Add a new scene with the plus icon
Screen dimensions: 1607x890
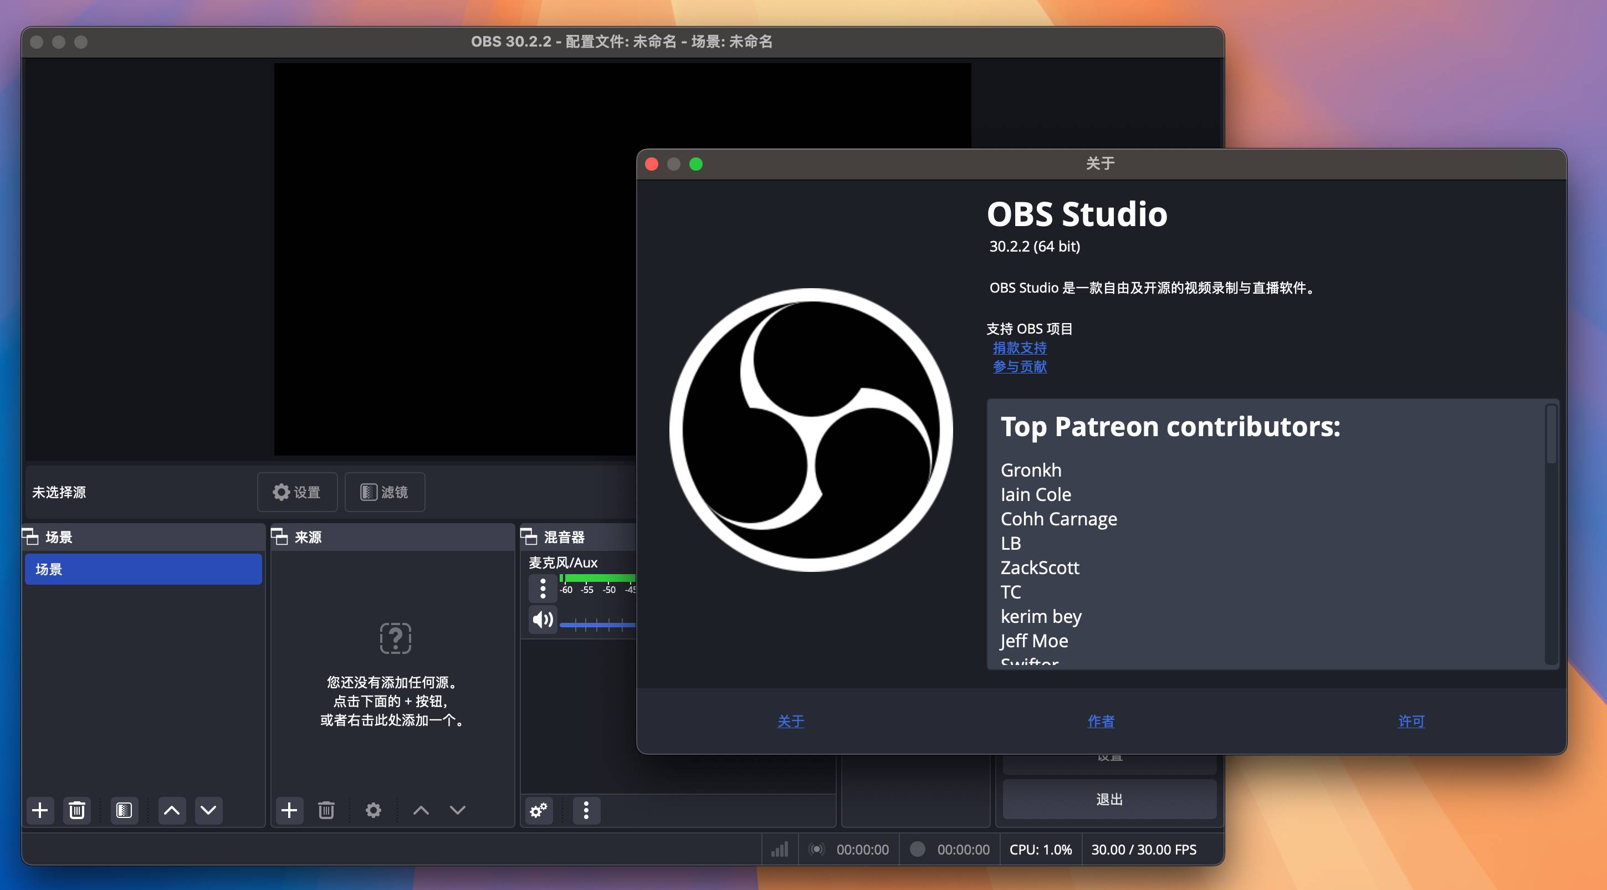tap(39, 810)
